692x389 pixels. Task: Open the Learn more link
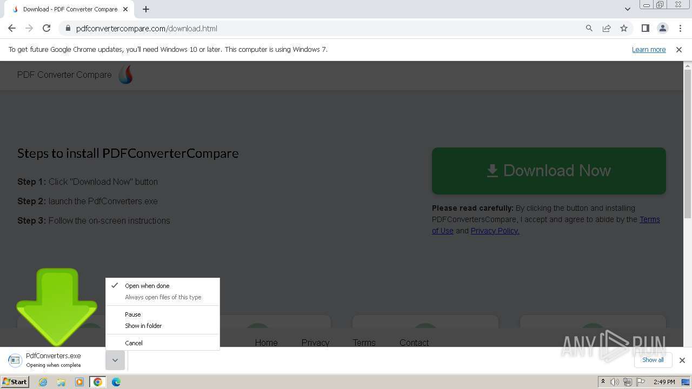tap(649, 49)
